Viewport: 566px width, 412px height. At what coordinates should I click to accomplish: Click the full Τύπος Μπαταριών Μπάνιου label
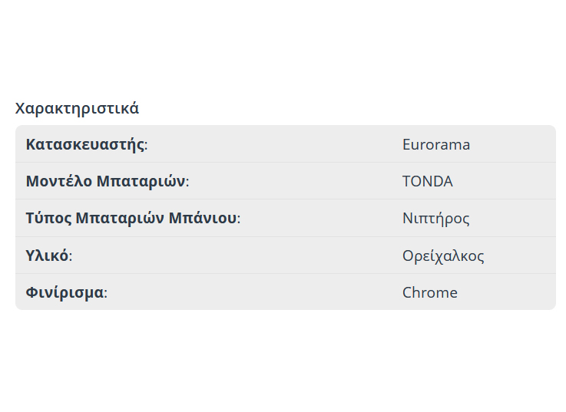pyautogui.click(x=132, y=218)
